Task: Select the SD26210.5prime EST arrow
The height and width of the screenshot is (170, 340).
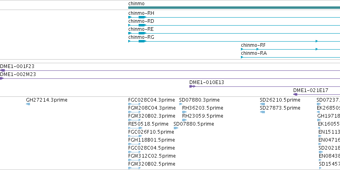Action: pos(262,104)
